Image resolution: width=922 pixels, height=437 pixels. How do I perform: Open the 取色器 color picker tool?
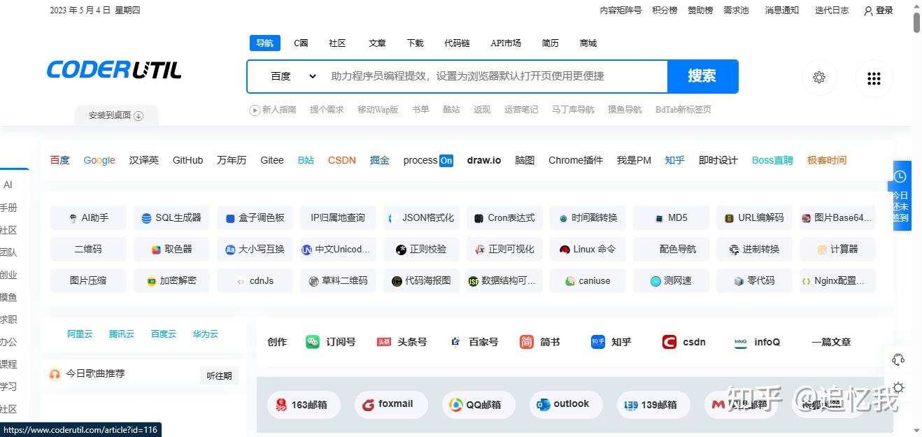click(171, 249)
